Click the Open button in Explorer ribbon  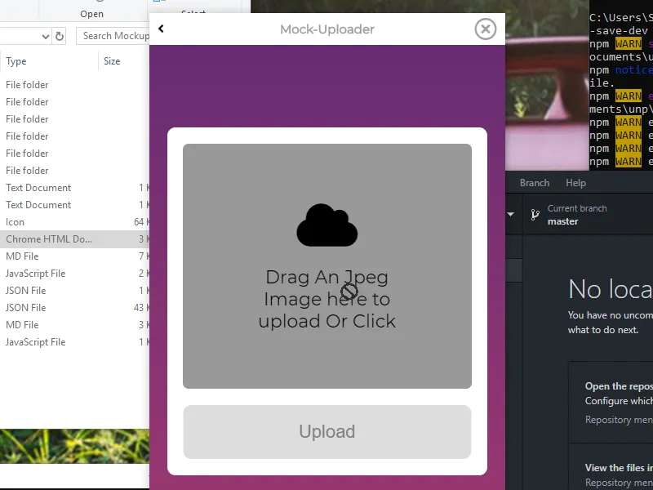point(91,14)
